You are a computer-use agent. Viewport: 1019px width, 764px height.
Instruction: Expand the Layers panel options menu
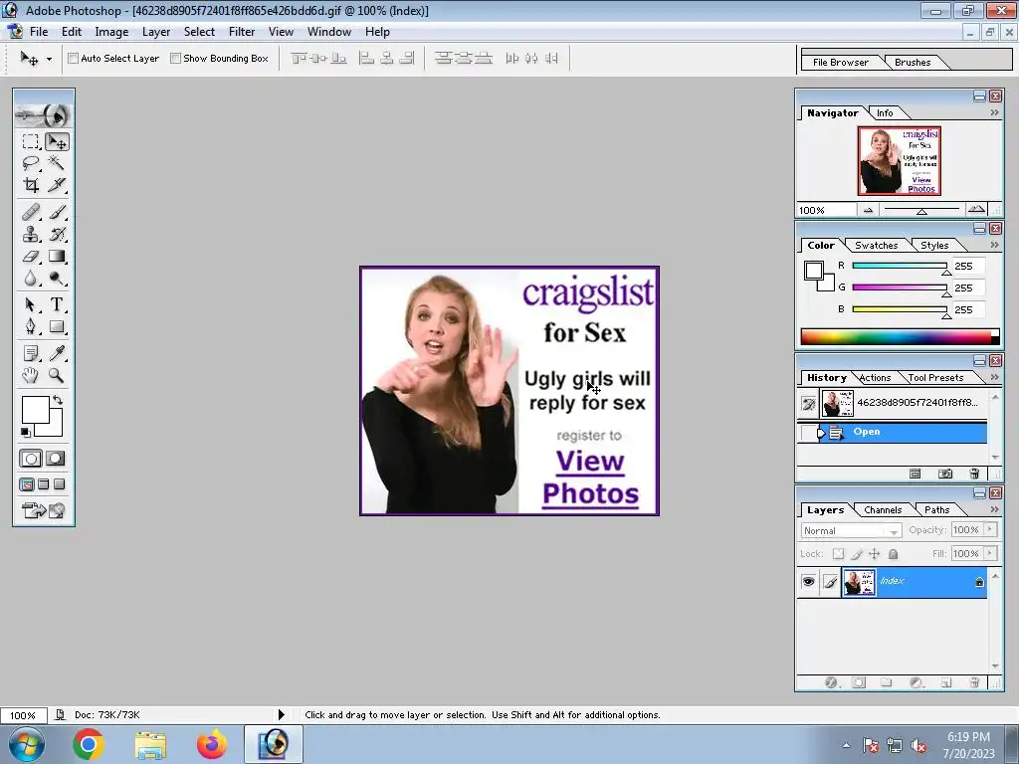coord(994,510)
